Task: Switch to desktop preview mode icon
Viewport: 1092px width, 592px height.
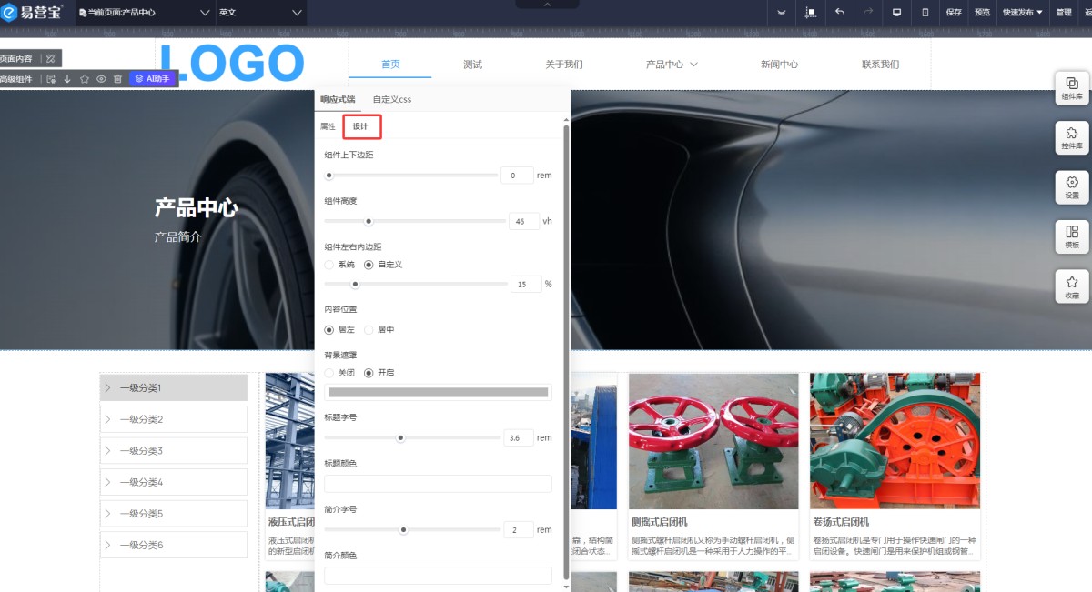Action: (x=896, y=13)
